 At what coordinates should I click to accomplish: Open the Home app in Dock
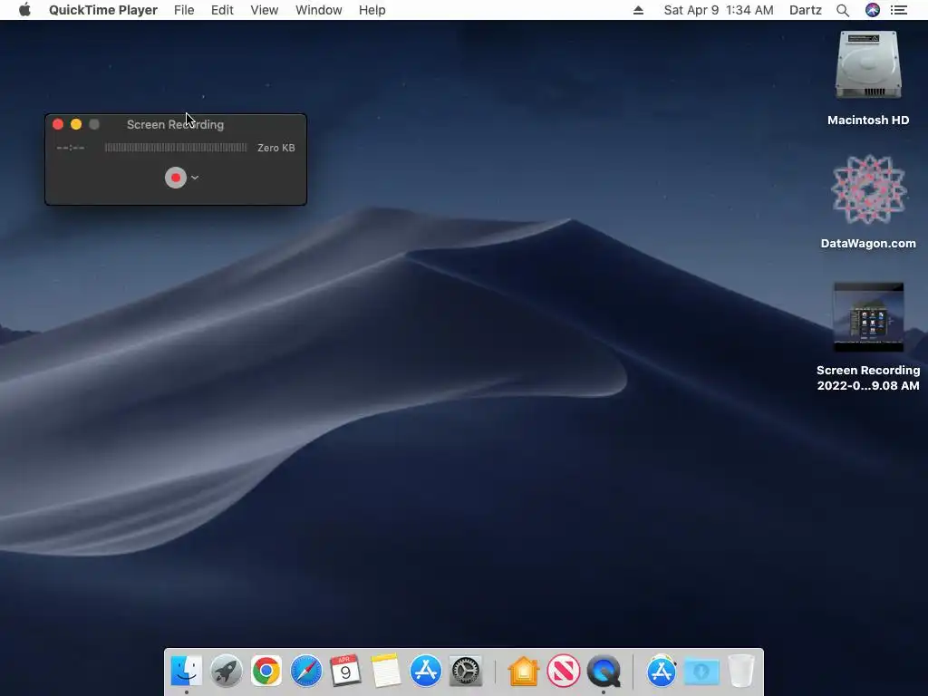click(x=524, y=672)
